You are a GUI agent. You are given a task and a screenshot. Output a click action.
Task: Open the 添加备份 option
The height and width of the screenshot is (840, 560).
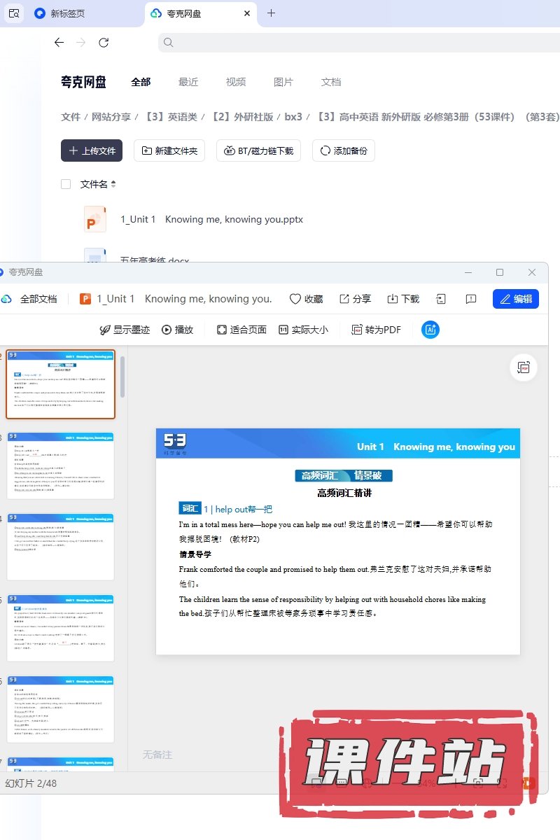pyautogui.click(x=344, y=150)
